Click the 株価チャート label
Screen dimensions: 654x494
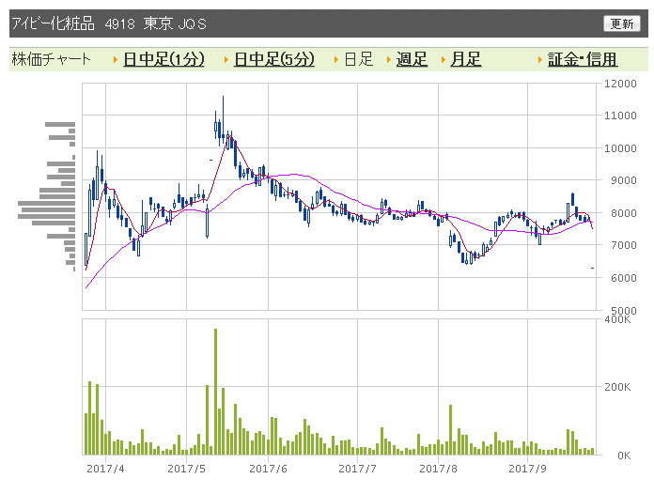[51, 59]
